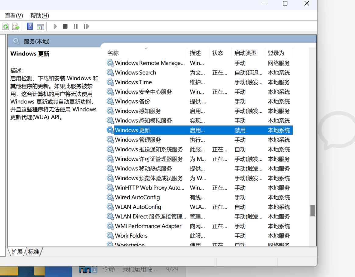Click the gear icon of Windows 更新
Screen dimensions: 355x277
tap(110, 130)
